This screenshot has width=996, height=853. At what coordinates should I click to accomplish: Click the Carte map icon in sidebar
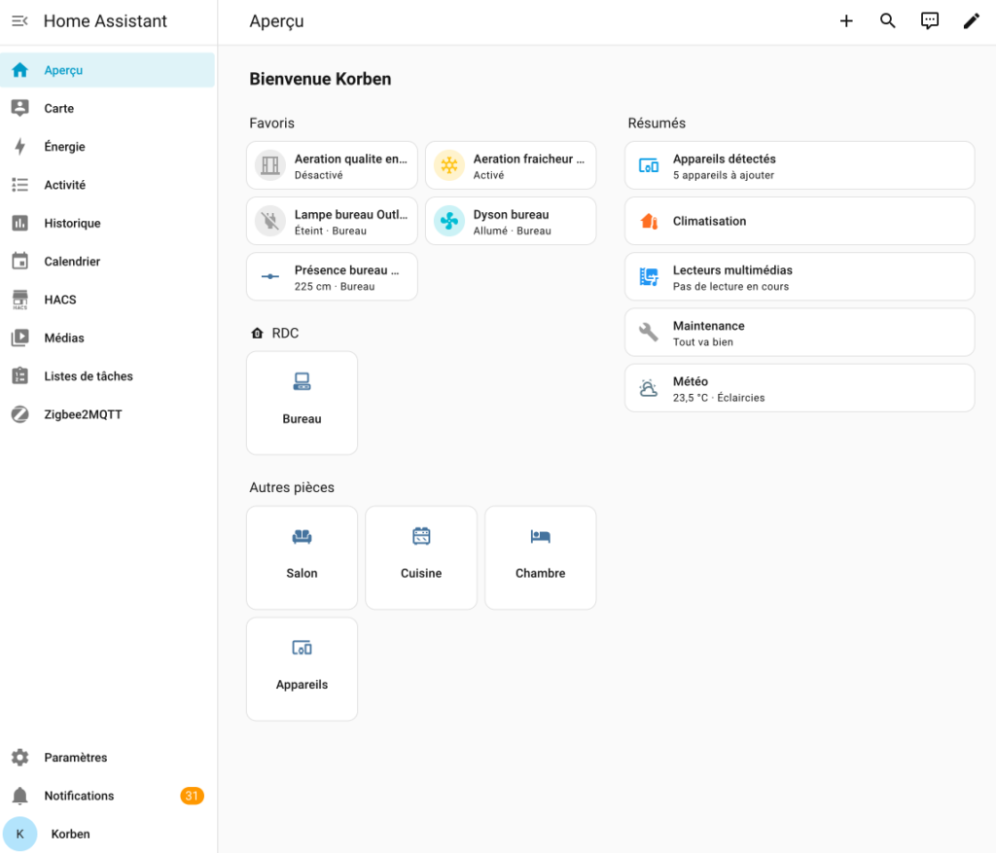click(x=19, y=108)
